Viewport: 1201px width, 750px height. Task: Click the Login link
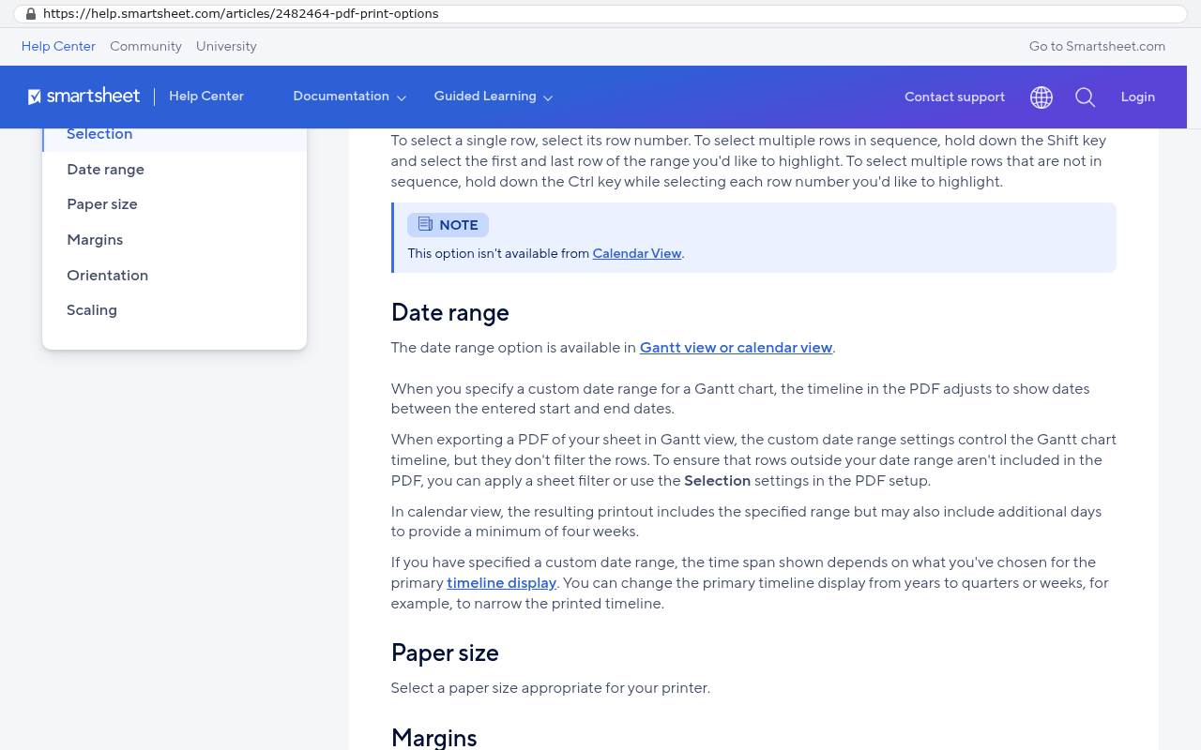(1137, 97)
